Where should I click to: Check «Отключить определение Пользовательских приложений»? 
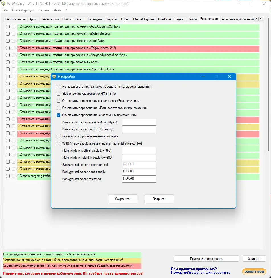[x=59, y=108]
